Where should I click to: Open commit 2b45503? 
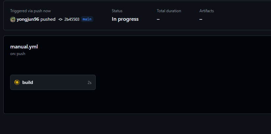[x=72, y=19]
